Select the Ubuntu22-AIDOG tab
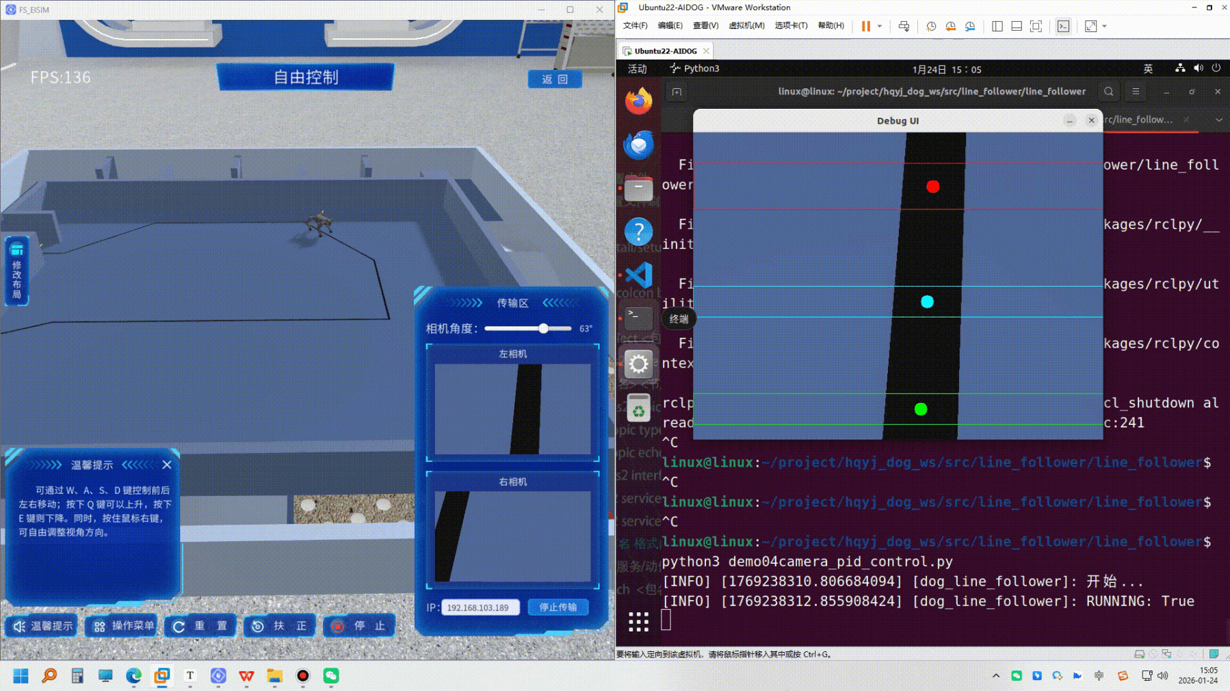 (x=665, y=51)
